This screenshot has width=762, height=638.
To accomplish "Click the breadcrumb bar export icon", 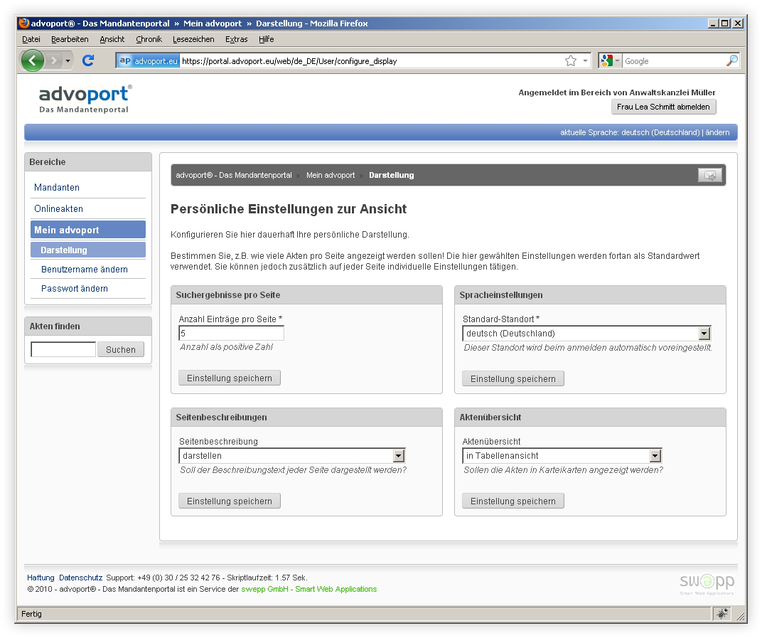I will [x=710, y=175].
